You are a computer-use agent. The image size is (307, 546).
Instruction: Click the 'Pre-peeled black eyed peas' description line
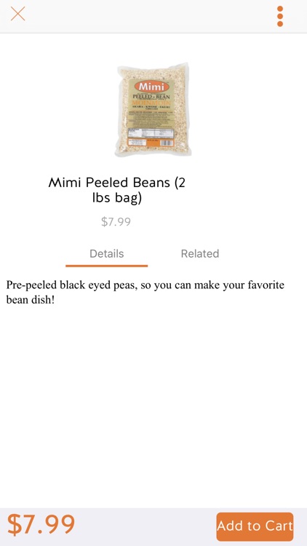click(x=145, y=285)
